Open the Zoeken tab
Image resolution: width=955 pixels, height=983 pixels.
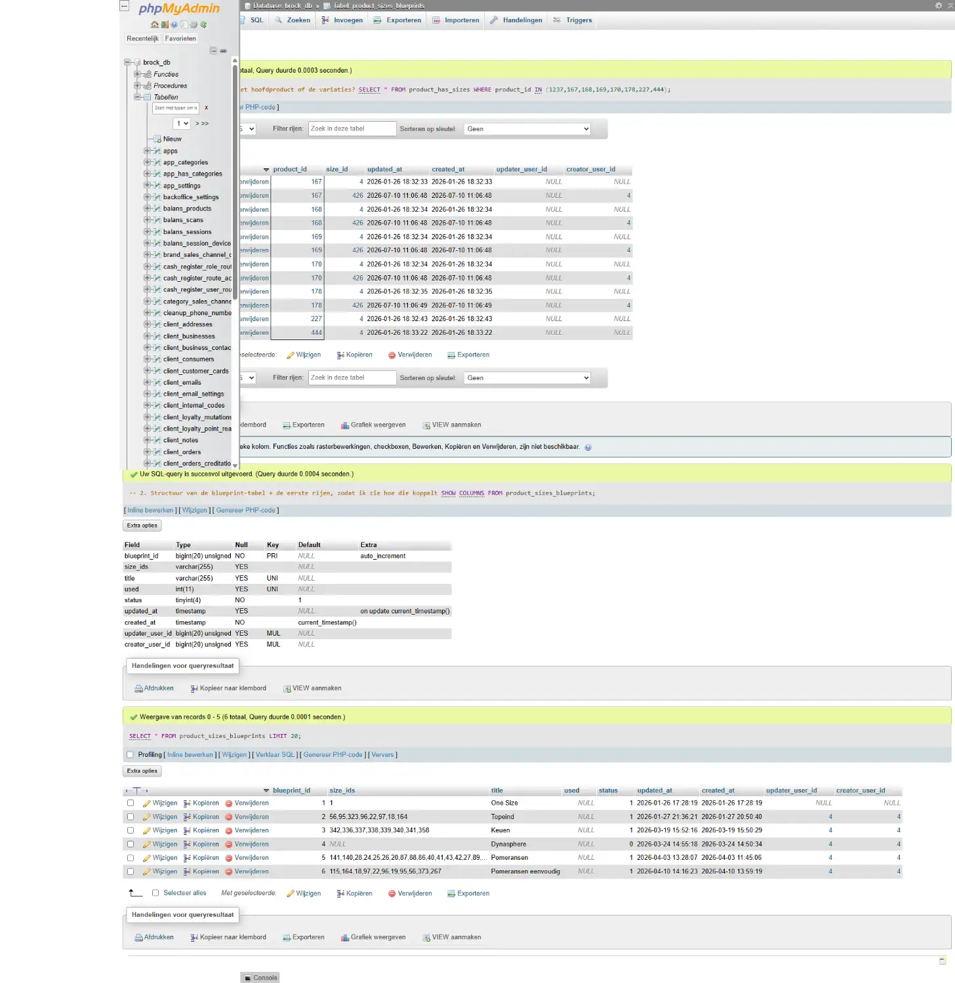coord(293,20)
